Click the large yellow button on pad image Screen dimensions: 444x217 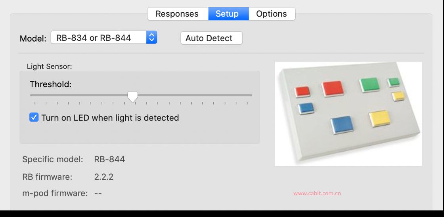pyautogui.click(x=379, y=118)
